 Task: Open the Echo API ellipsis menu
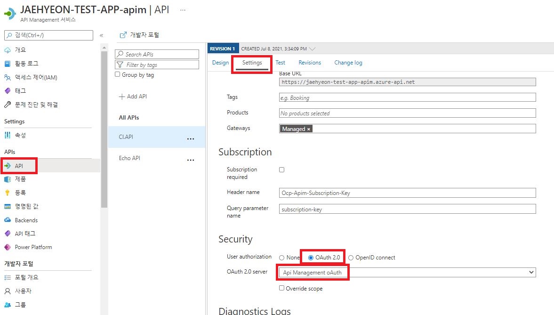pos(191,160)
